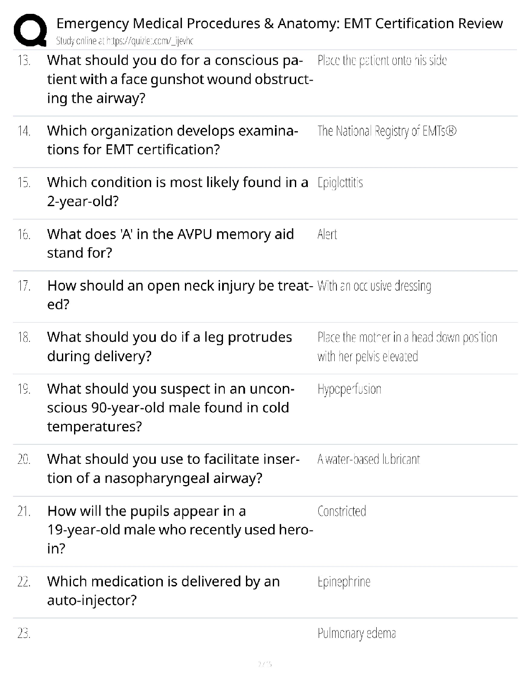Select the face gunshot wound question

(x=180, y=79)
